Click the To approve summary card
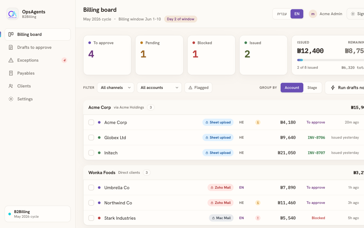 [x=107, y=55]
